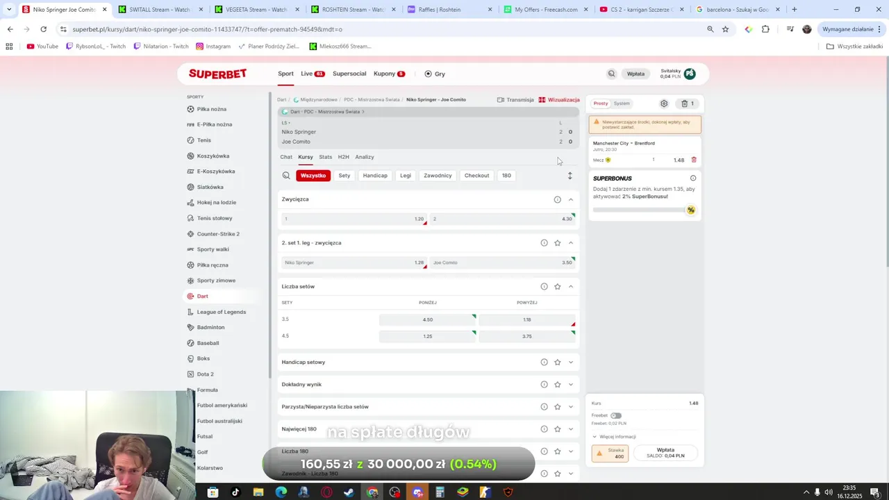Open League of Legends category
Viewport: 889px width, 500px height.
pyautogui.click(x=221, y=312)
